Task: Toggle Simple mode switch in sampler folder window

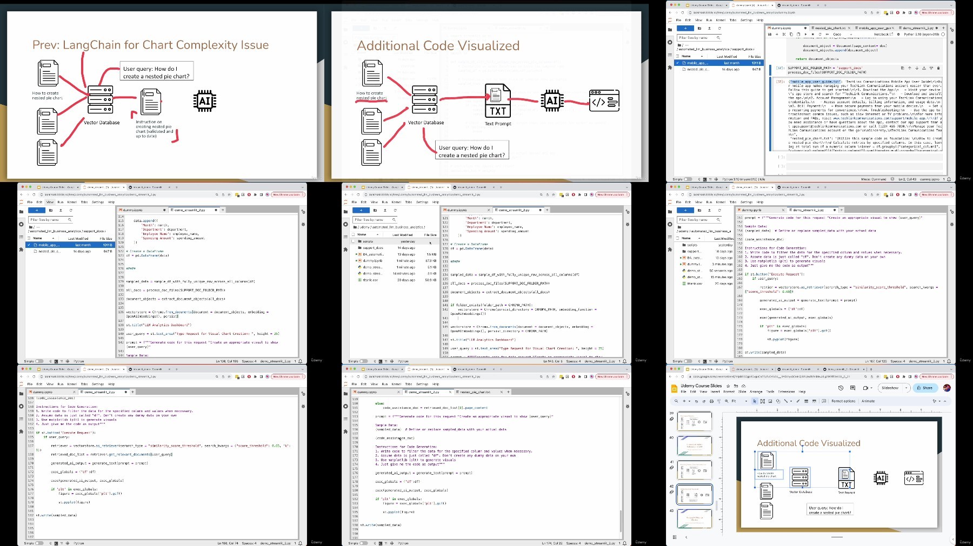Action: tap(363, 361)
